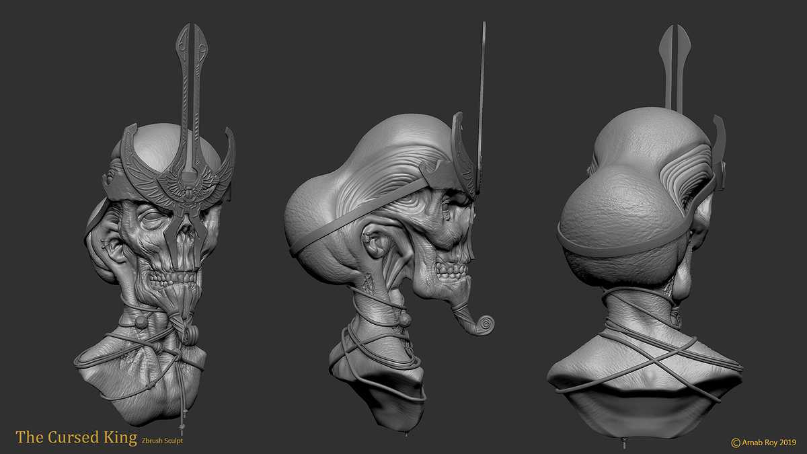Viewport: 807px width, 454px height.
Task: Click the curled spiral beard tip in the side view
Action: pos(484,325)
